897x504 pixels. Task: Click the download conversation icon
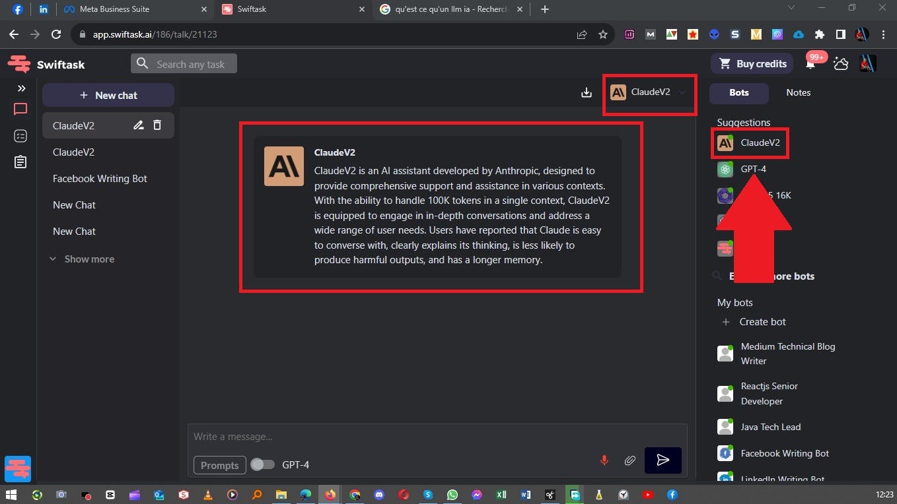pyautogui.click(x=586, y=92)
